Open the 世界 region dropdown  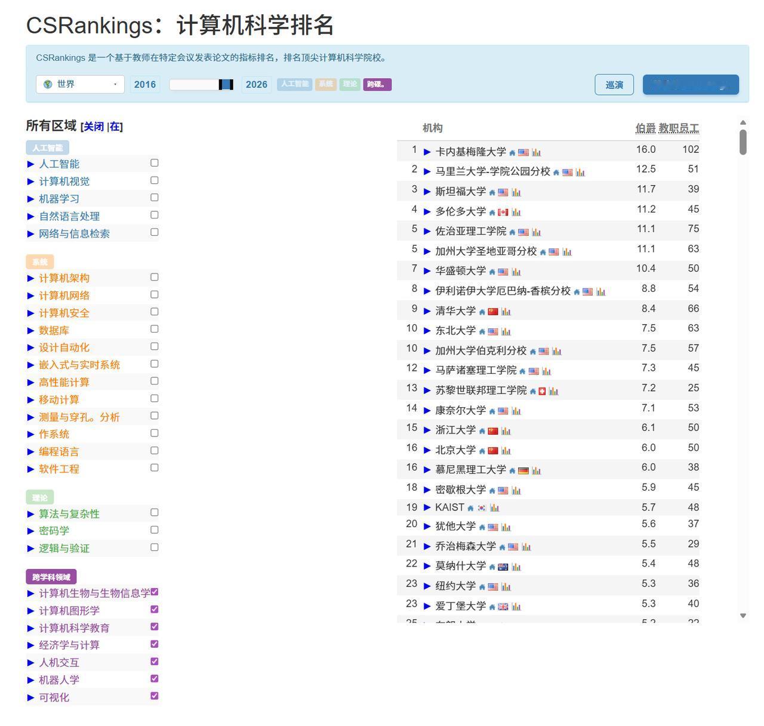click(x=80, y=84)
